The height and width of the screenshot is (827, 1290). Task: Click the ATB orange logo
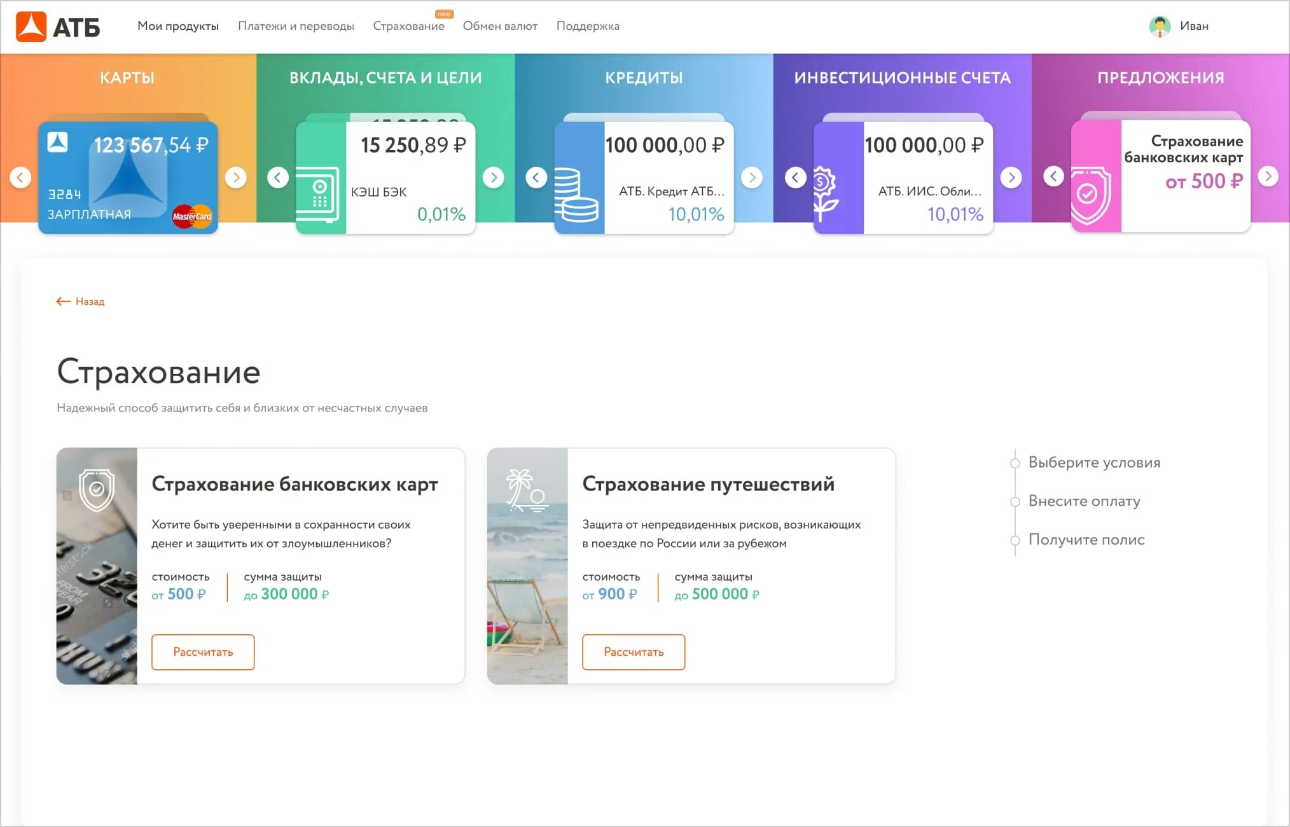[x=31, y=26]
